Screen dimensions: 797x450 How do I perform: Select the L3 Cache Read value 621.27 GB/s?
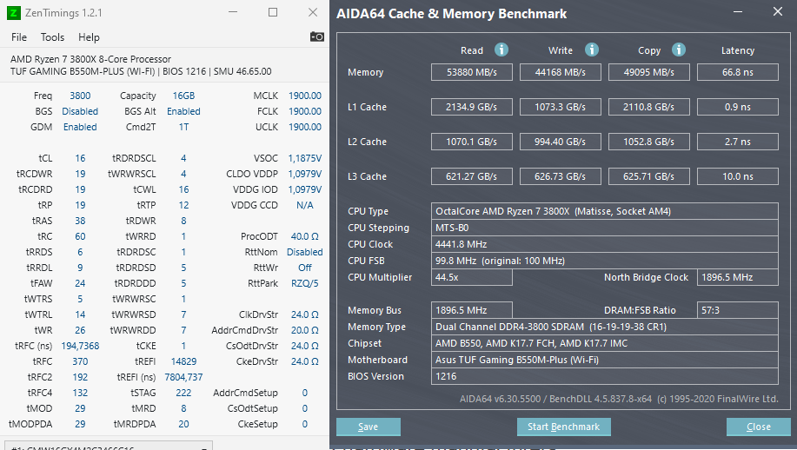[472, 176]
